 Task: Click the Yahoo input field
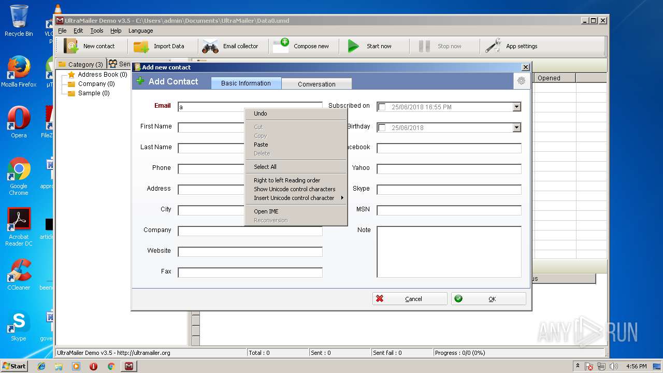click(449, 169)
